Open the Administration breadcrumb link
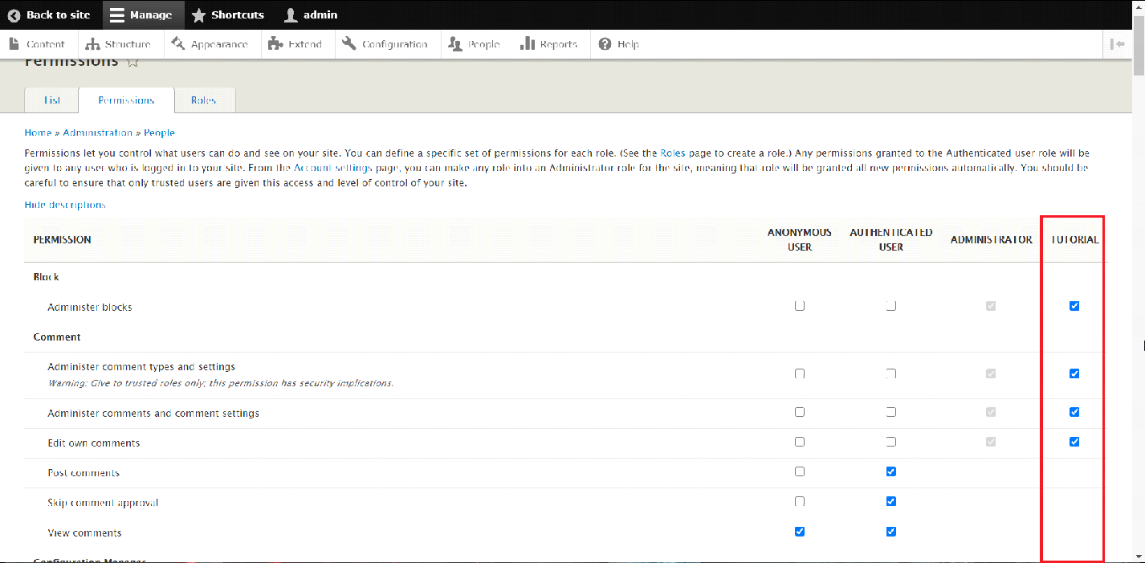1145x563 pixels. [97, 133]
